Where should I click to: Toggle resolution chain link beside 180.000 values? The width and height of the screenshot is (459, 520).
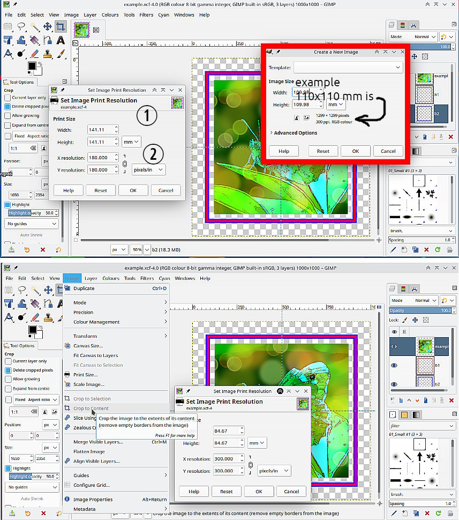click(125, 164)
